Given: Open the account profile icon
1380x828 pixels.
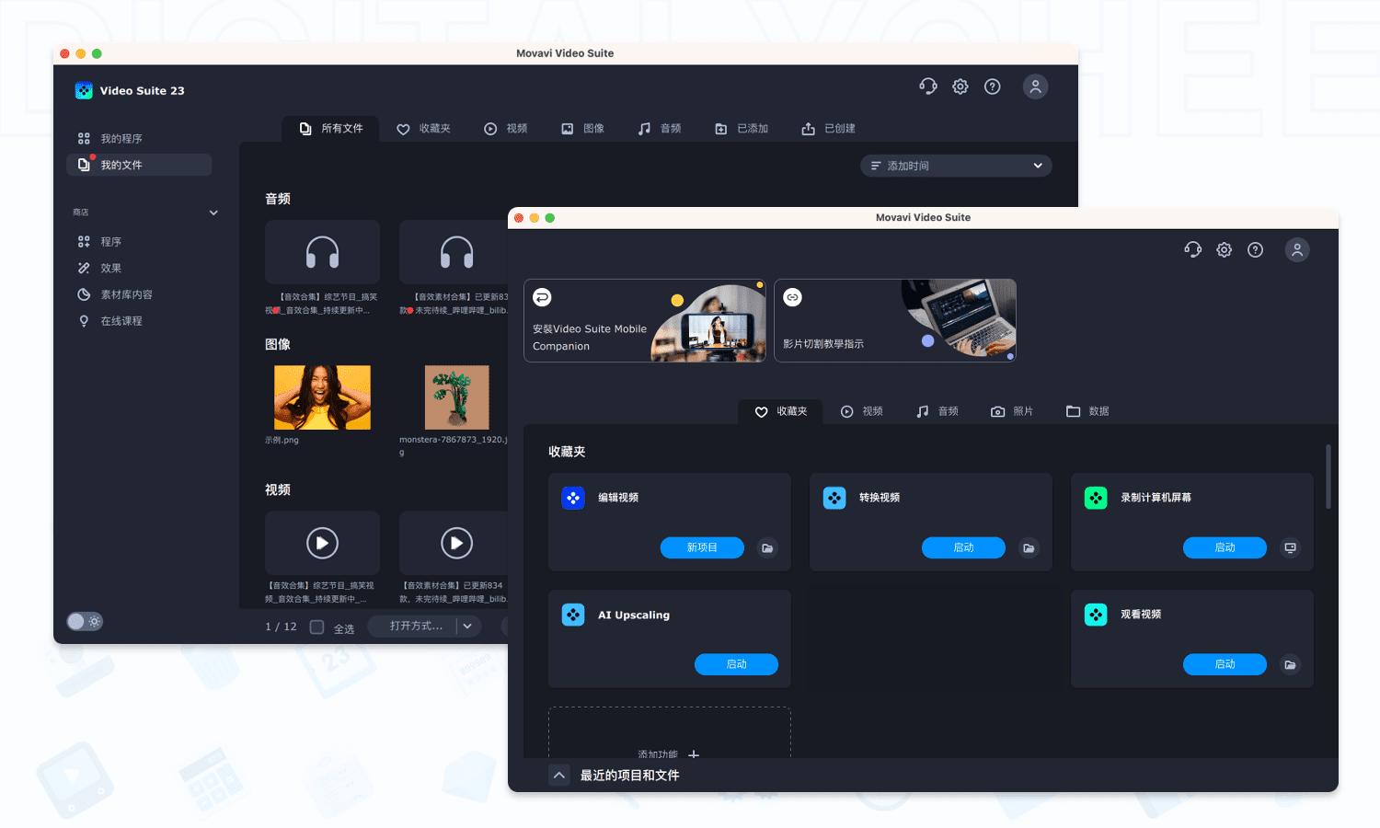Looking at the screenshot, I should (x=1297, y=249).
